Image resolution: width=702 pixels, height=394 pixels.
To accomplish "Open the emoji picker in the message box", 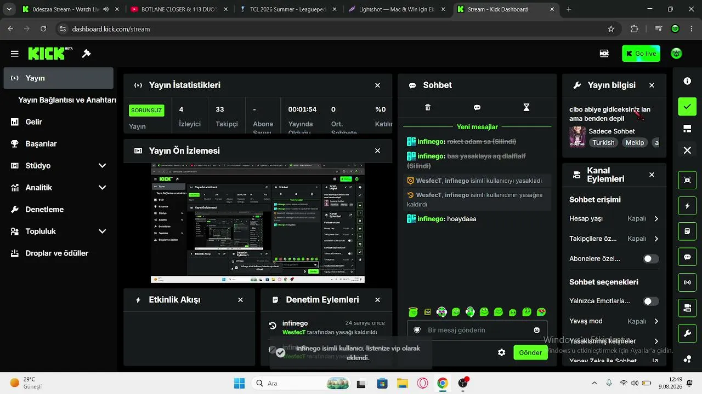I will [x=536, y=330].
